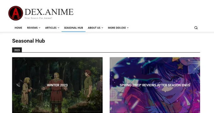The width and height of the screenshot is (214, 113).
Task: Expand the More DEX.EXE dropdown chevron
Action: pos(128,28)
